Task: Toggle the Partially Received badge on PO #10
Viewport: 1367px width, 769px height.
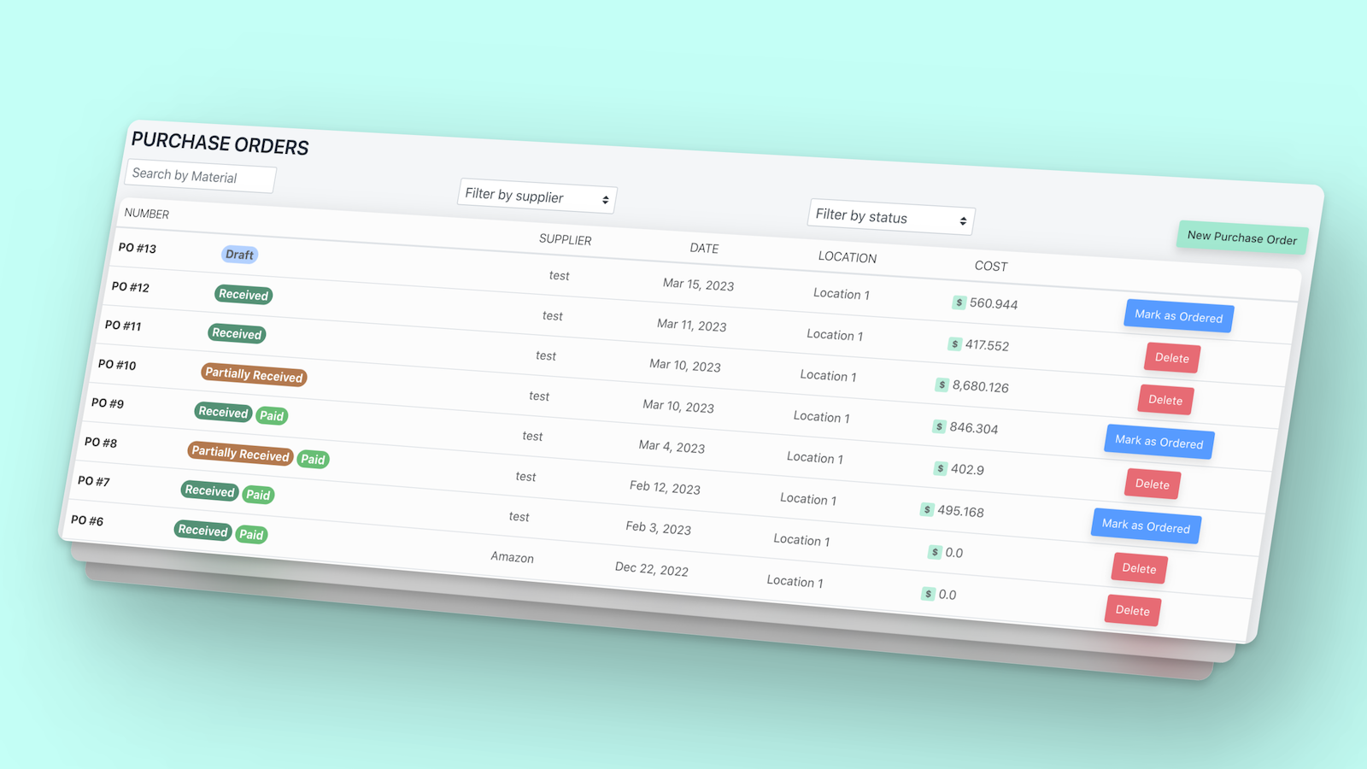Action: tap(253, 374)
